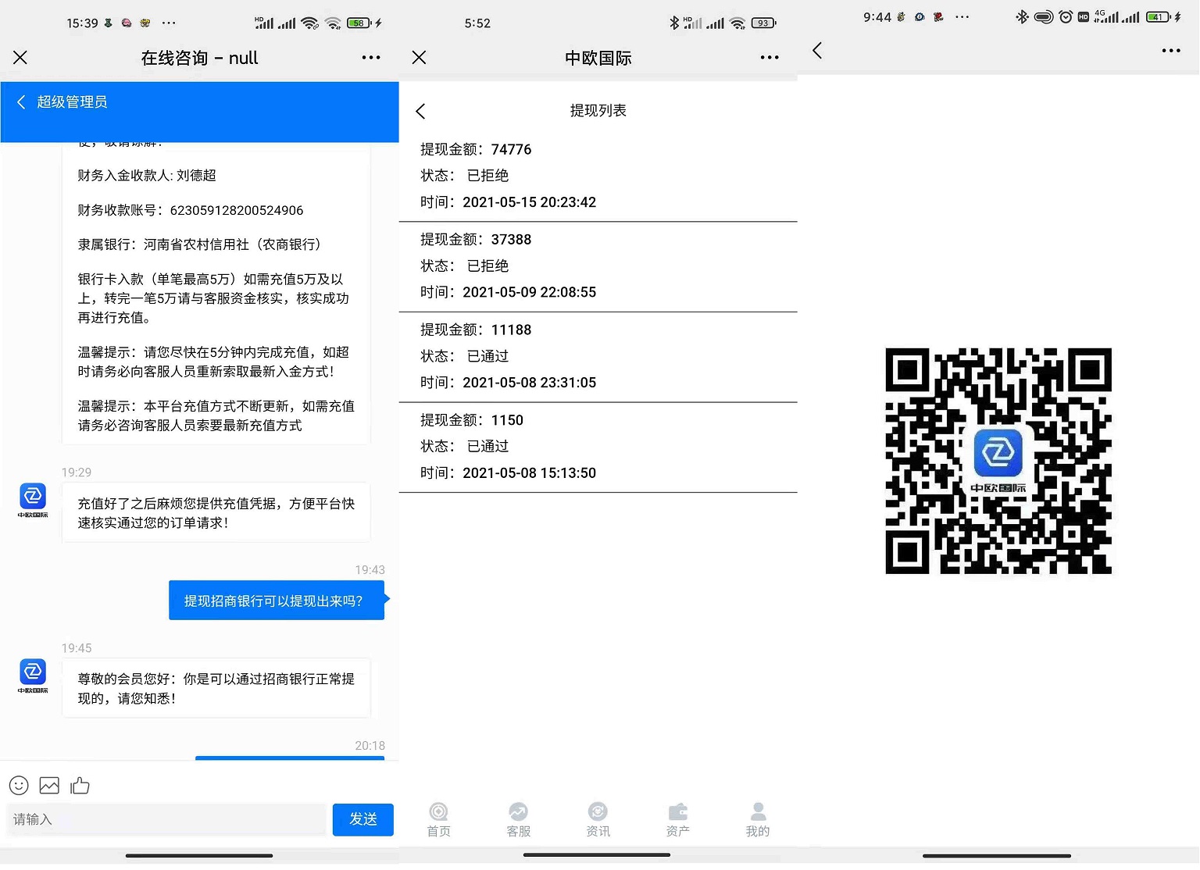Tap the battery indicator showing 93
Image resolution: width=1200 pixels, height=870 pixels.
coord(763,23)
